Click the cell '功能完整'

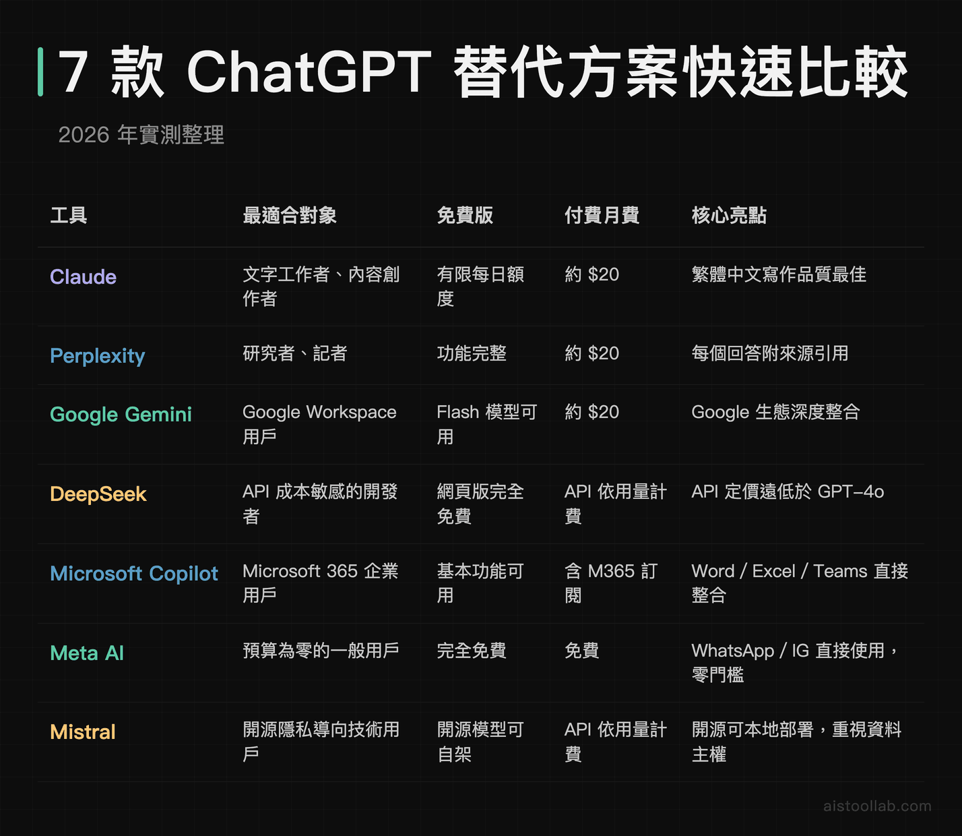(x=472, y=353)
